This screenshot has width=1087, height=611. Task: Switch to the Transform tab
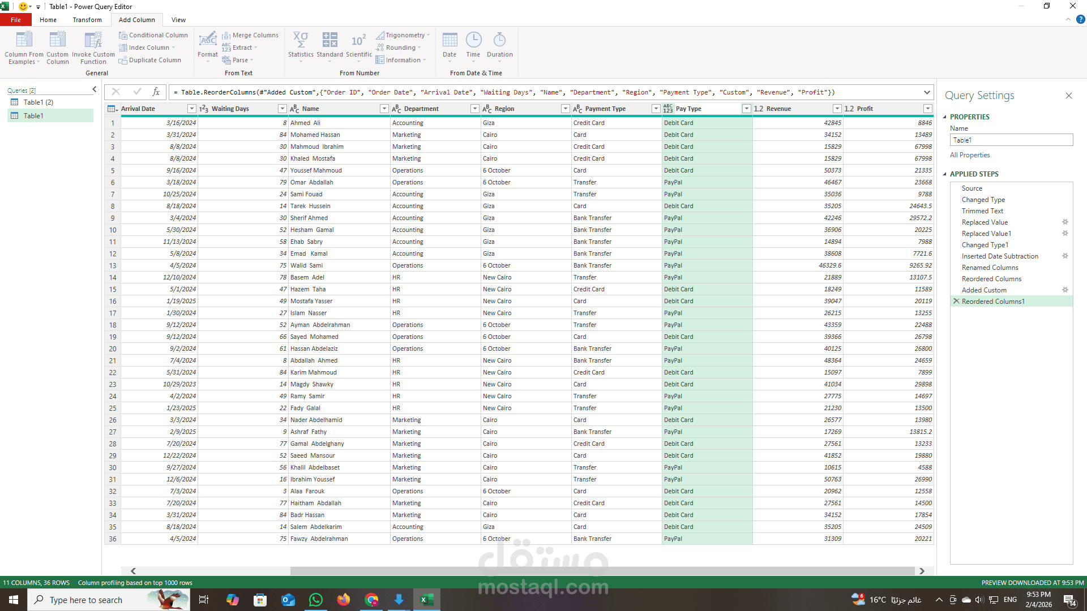[87, 20]
